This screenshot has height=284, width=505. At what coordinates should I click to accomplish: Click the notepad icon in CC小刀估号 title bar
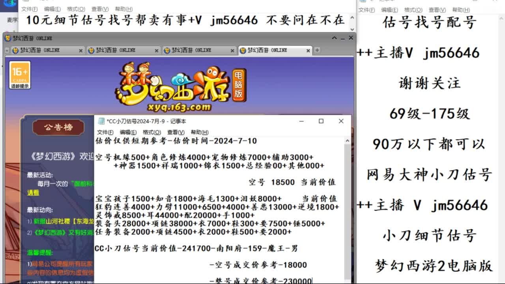[x=101, y=121]
